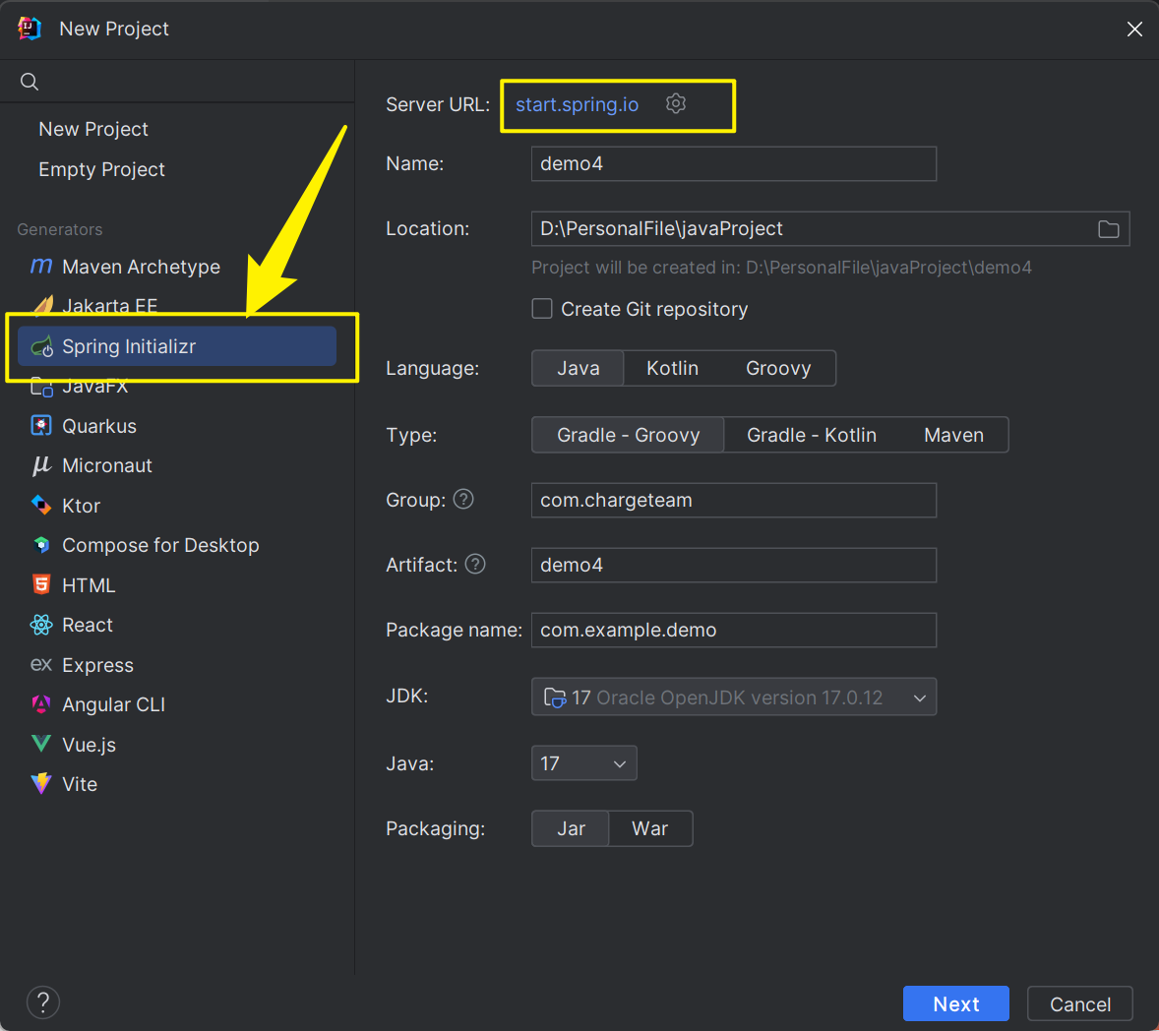Viewport: 1159px width, 1031px height.
Task: Choose the Ktor generator label
Action: point(82,506)
